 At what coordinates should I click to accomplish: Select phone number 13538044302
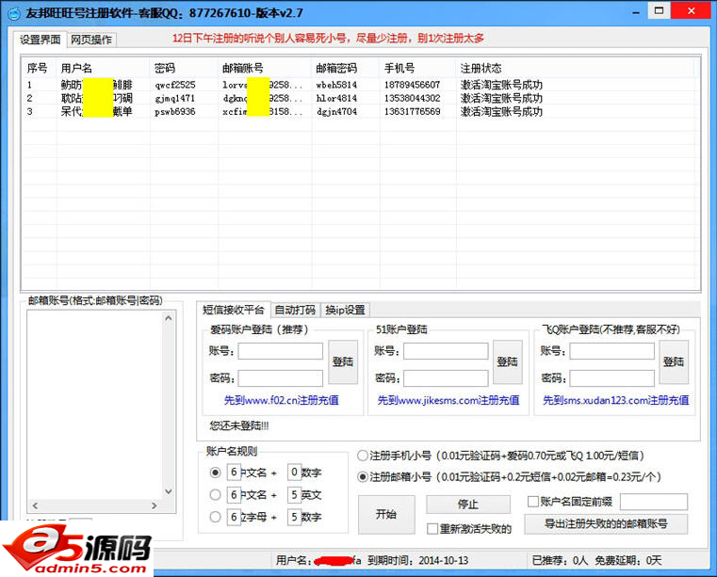[x=413, y=98]
